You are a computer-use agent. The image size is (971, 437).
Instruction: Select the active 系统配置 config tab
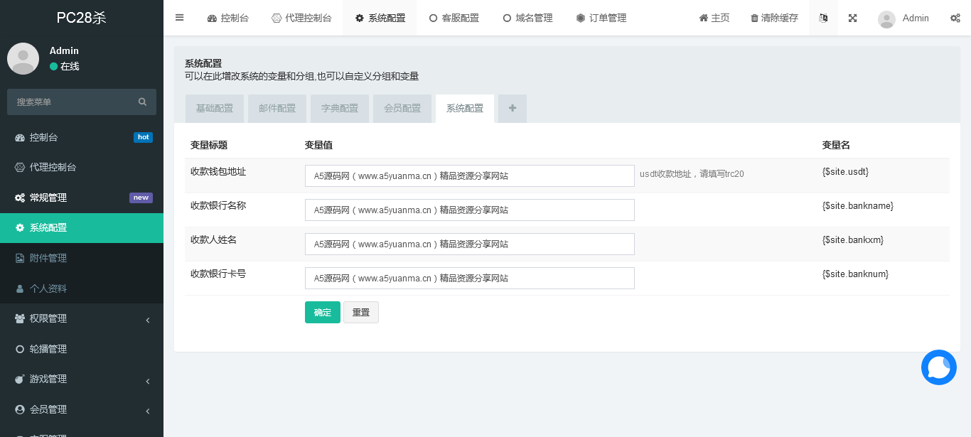(465, 109)
